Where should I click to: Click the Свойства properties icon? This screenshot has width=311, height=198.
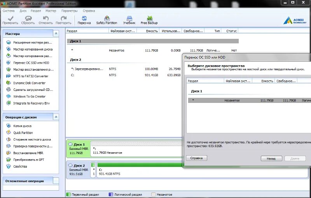click(x=9, y=166)
